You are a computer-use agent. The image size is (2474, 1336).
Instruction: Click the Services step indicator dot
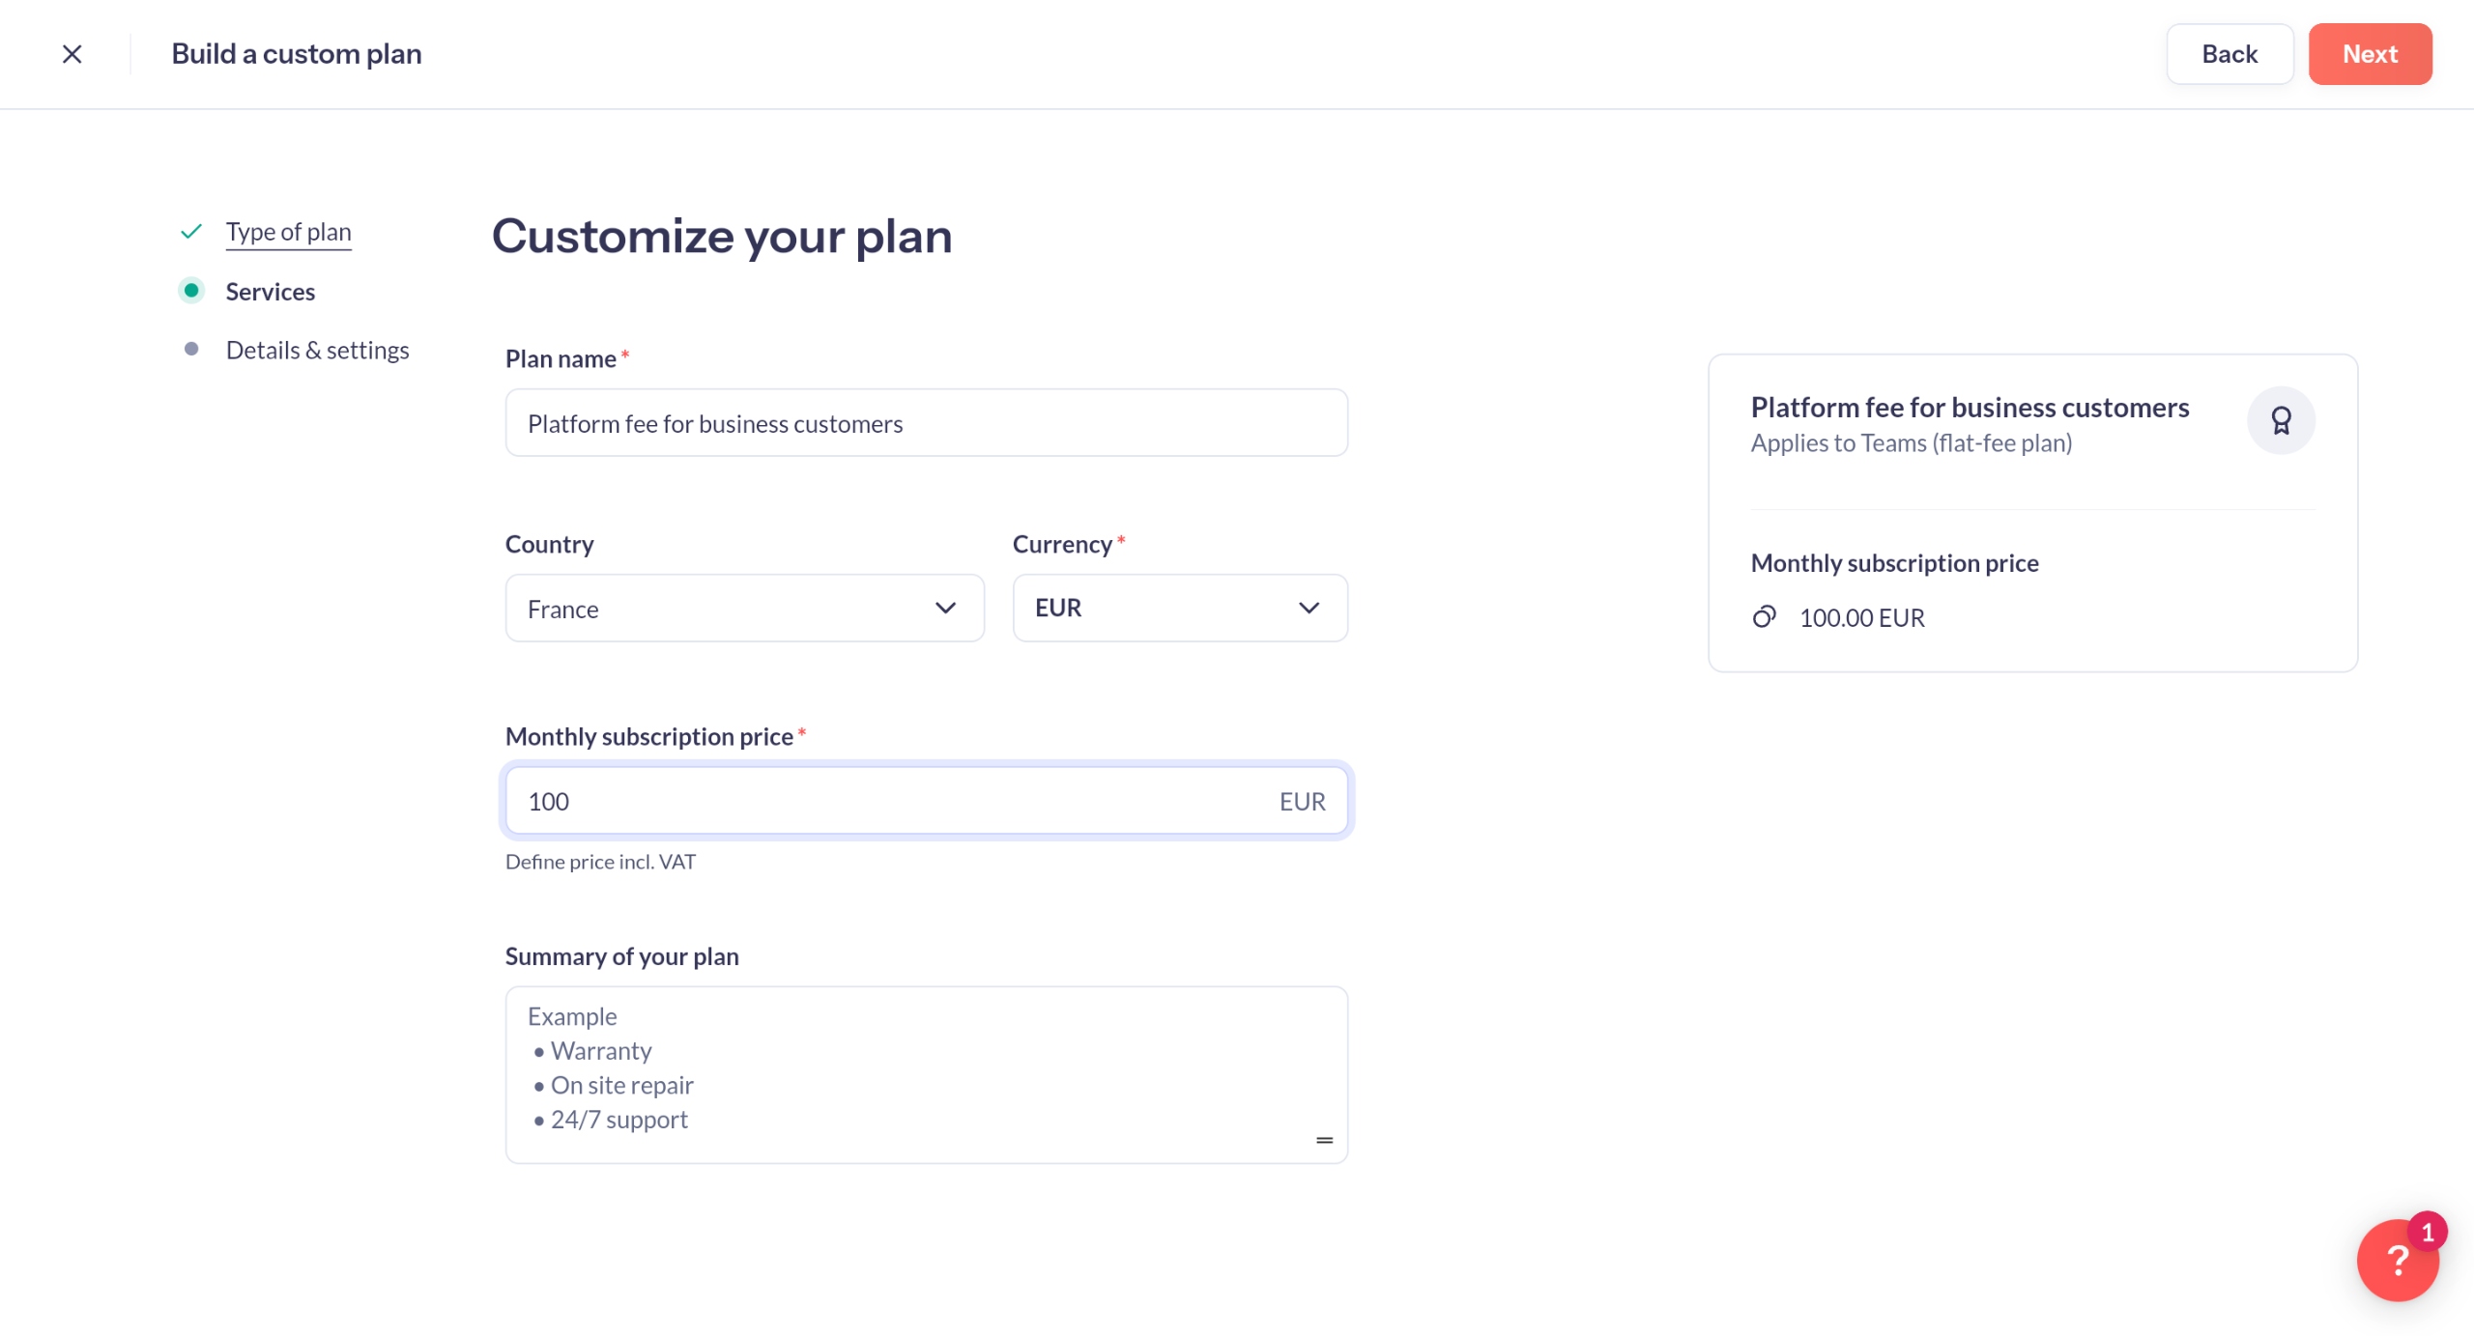point(191,291)
